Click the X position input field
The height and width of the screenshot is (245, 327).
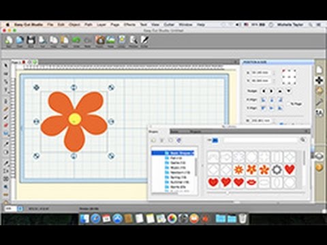(260, 73)
